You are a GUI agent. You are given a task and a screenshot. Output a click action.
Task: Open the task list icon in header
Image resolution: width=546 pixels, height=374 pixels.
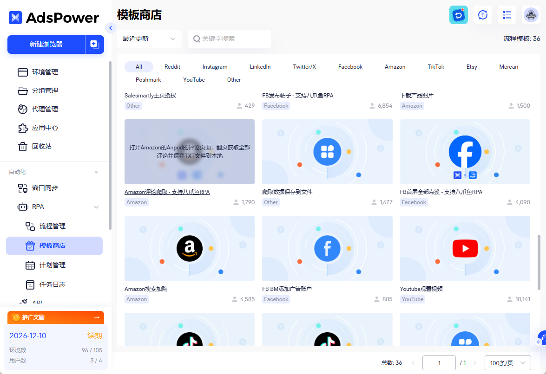pos(507,15)
